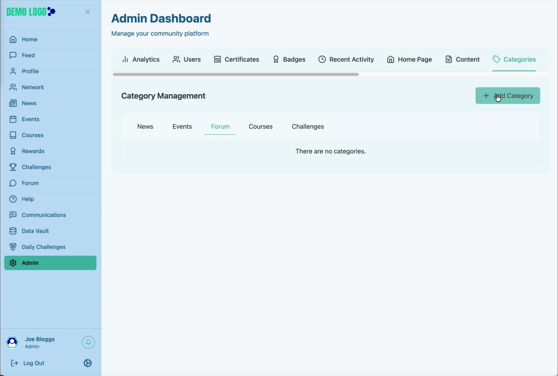Open the Home Page tab
The height and width of the screenshot is (376, 558).
[409, 59]
